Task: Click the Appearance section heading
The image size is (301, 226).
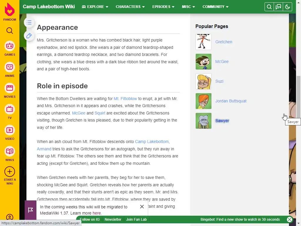Action: click(57, 27)
